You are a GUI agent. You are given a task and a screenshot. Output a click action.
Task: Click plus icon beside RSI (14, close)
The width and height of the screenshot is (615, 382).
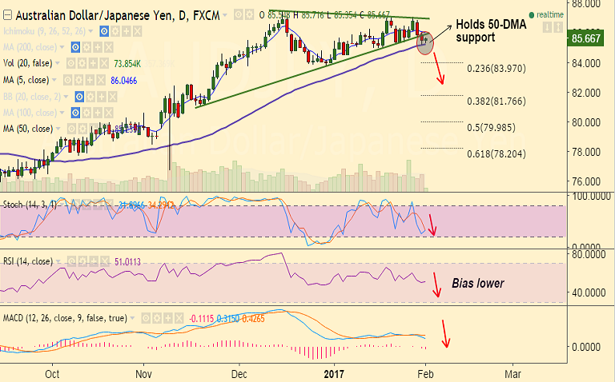(x=94, y=261)
